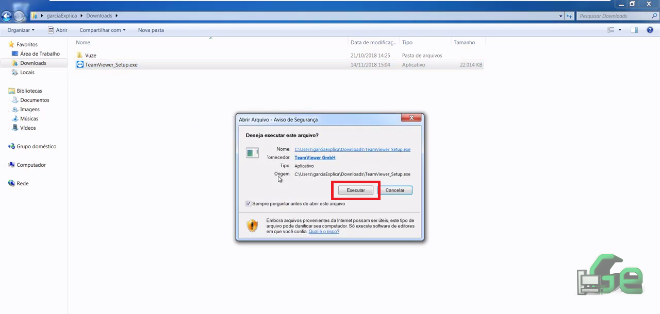The image size is (660, 314).
Task: Sort files by the Nome column
Action: click(211, 42)
